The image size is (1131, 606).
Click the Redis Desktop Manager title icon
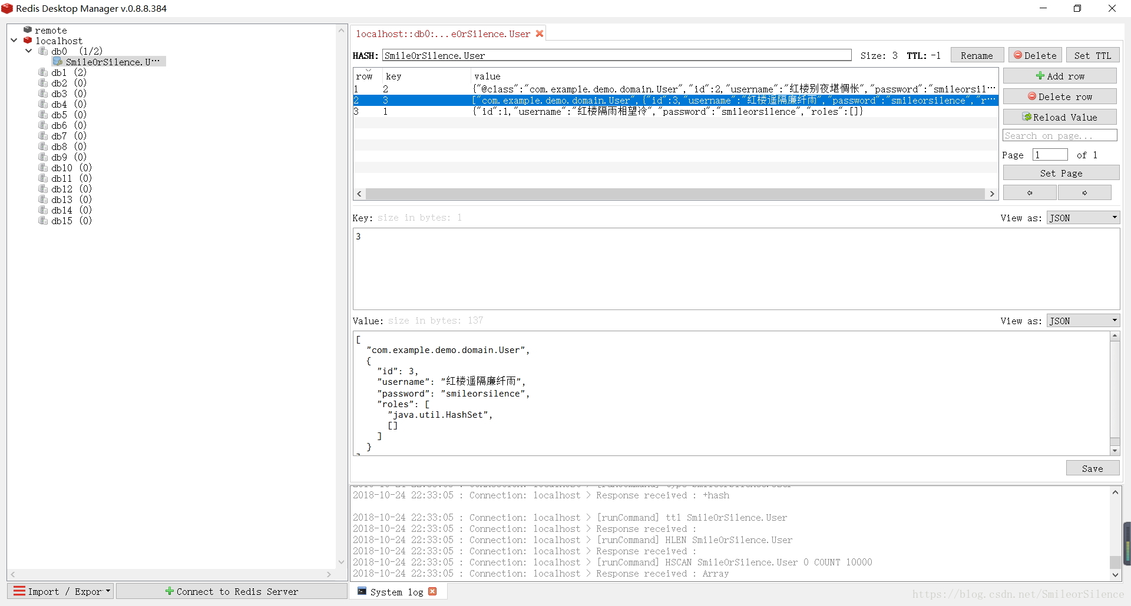click(7, 8)
